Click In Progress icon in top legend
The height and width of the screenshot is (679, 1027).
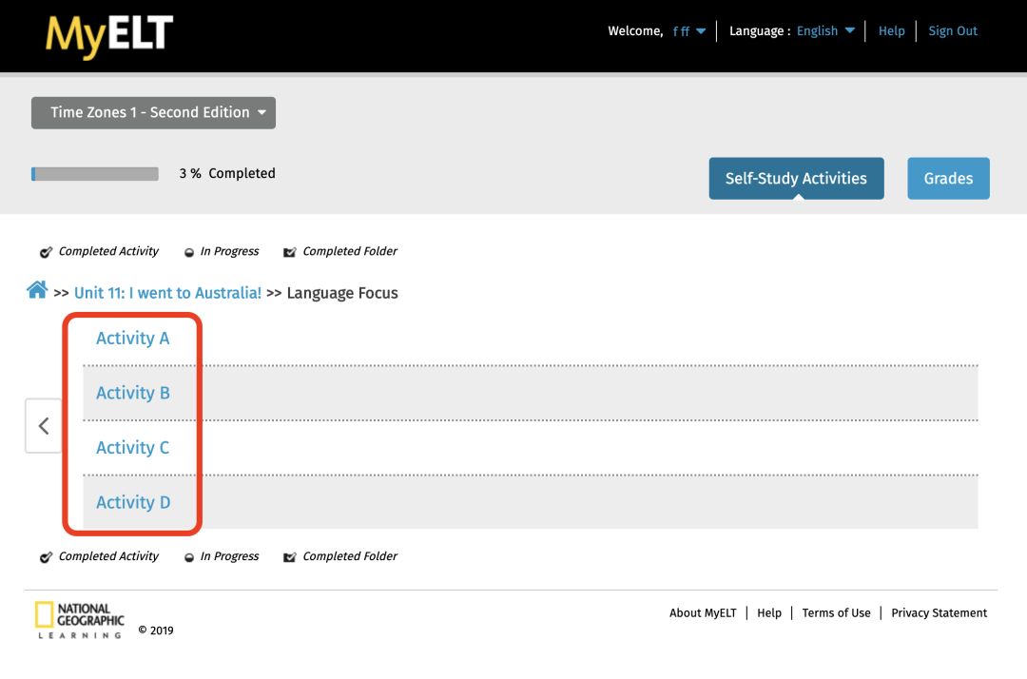189,253
